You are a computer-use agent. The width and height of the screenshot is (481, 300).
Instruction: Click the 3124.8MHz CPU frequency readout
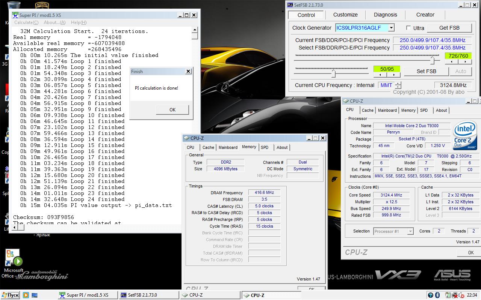[453, 85]
